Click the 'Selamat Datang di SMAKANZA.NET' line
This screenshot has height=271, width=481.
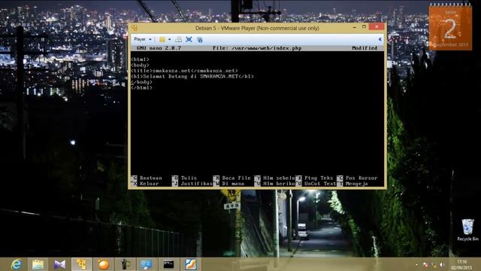(192, 76)
